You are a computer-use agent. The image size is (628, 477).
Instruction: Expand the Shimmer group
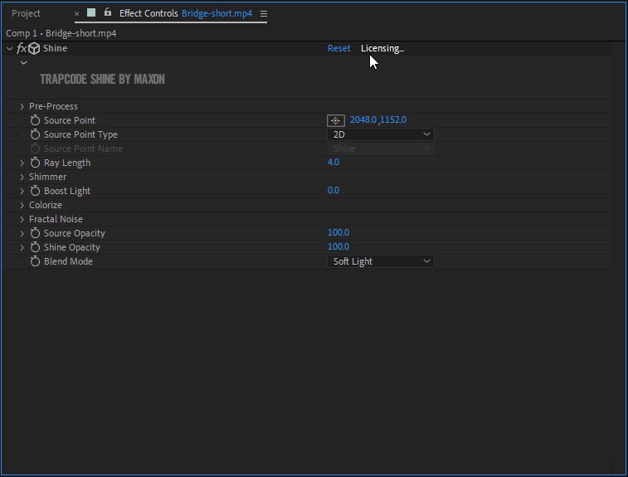pos(22,177)
